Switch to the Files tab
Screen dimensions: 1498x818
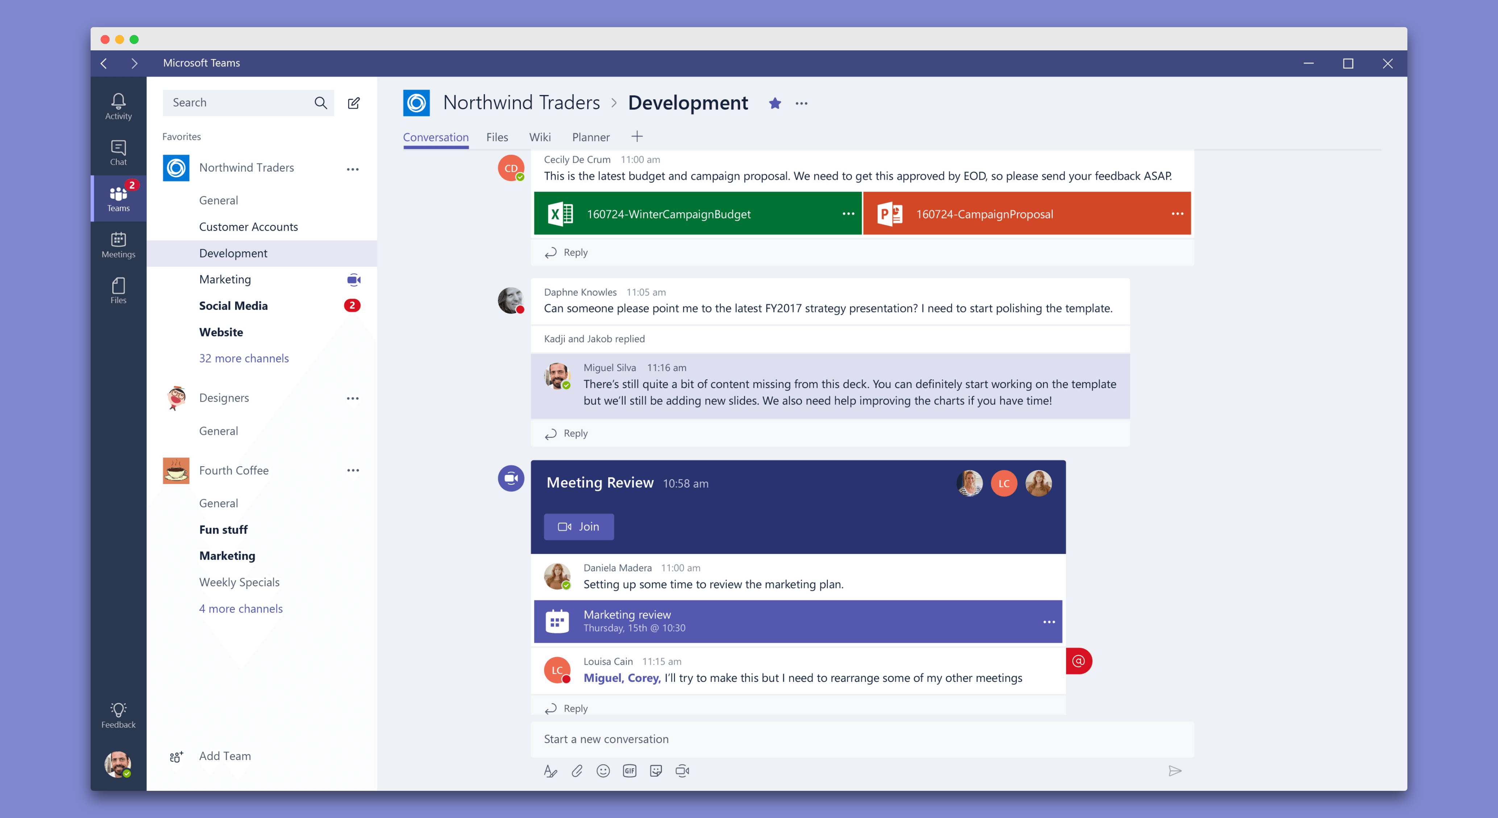pyautogui.click(x=497, y=137)
